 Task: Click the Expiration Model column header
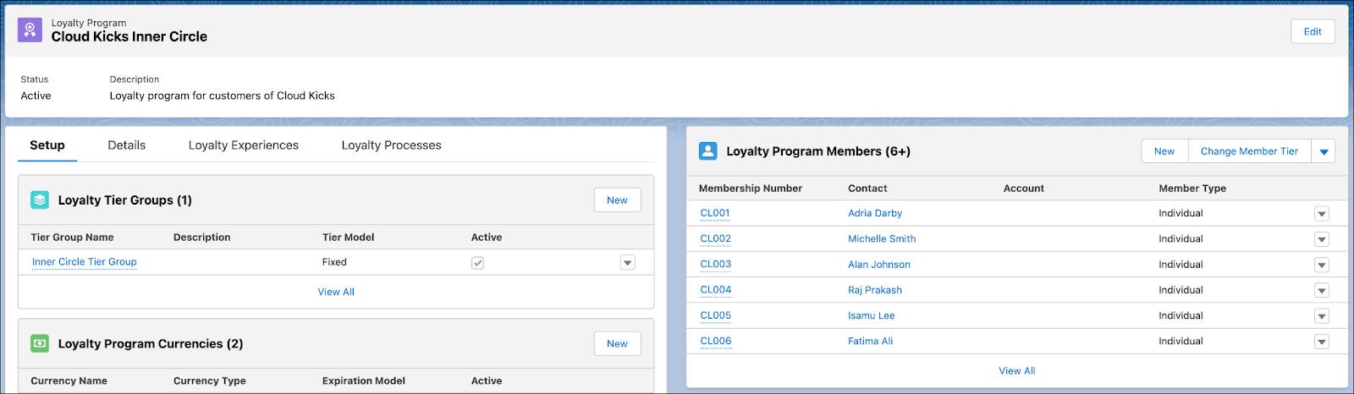pos(364,380)
